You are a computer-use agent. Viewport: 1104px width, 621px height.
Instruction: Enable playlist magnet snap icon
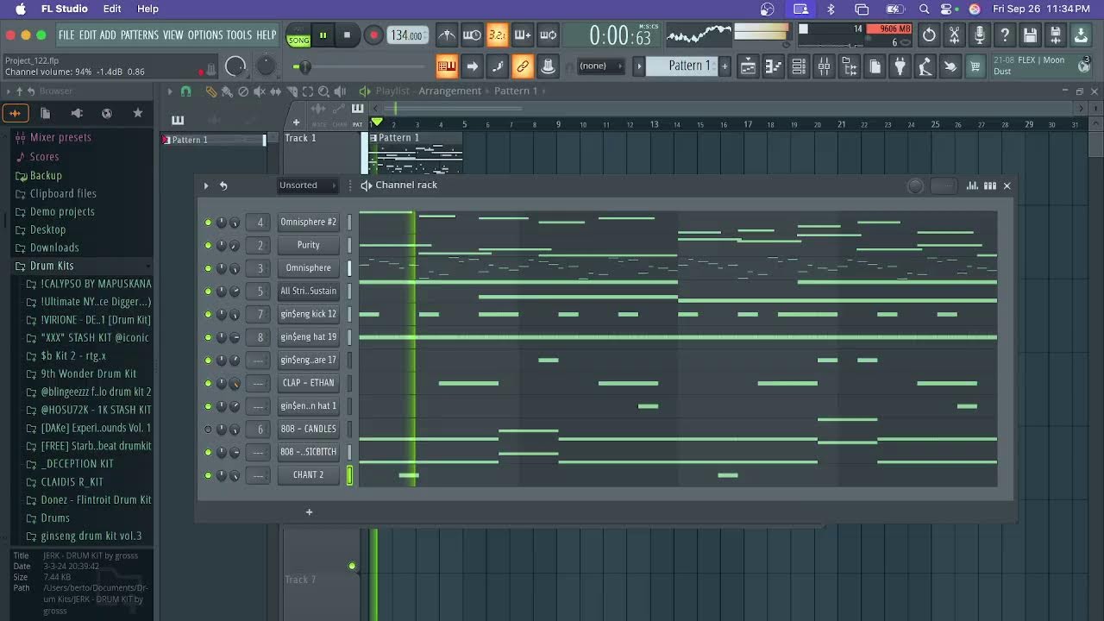click(185, 91)
